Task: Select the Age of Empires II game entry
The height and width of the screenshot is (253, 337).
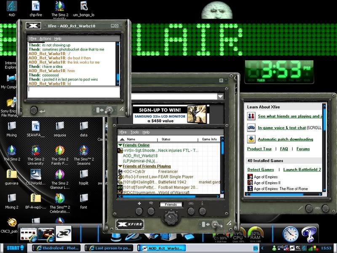Action: [267, 183]
